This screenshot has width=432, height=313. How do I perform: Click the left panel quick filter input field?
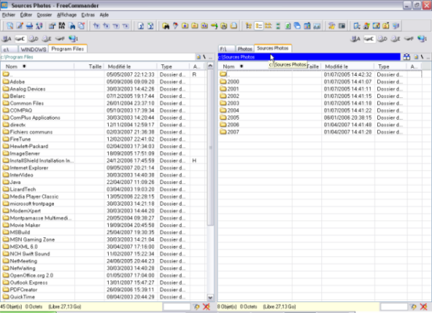pyautogui.click(x=176, y=307)
